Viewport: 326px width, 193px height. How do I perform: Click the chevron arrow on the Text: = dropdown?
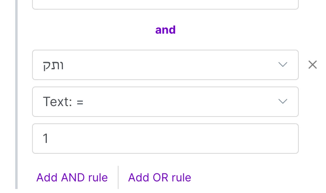pos(283,102)
